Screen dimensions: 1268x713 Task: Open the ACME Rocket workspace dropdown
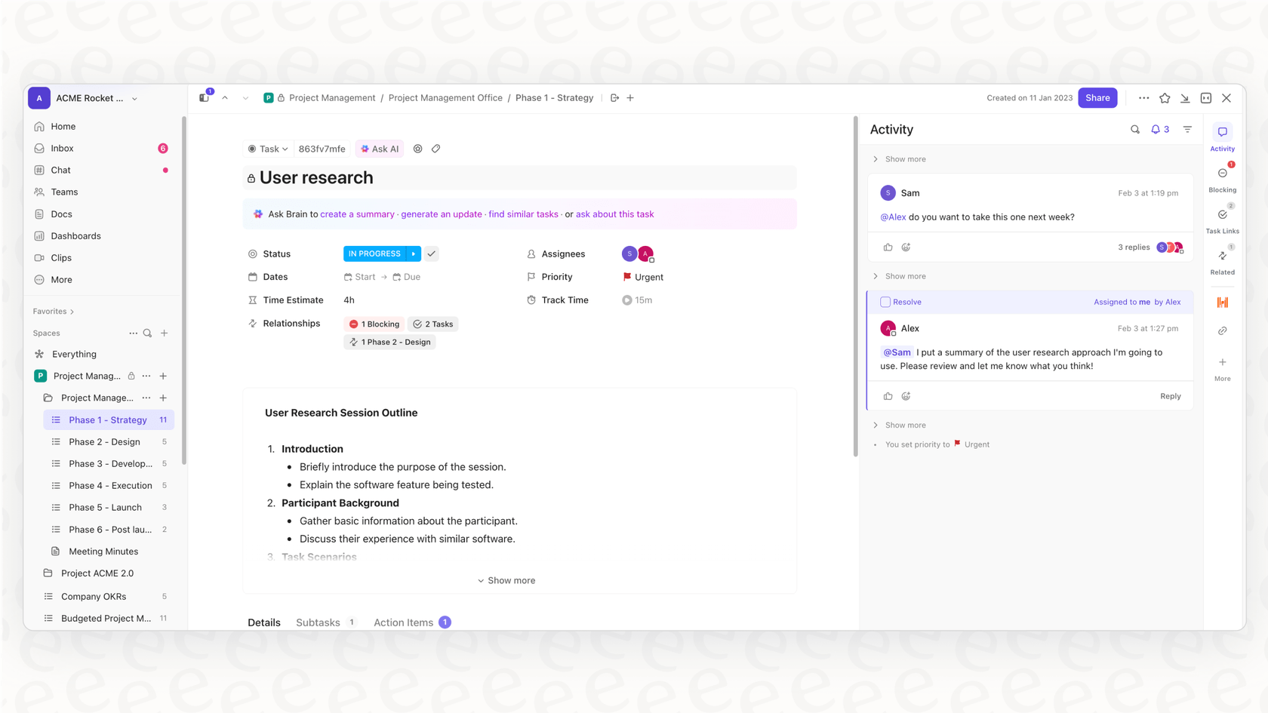[134, 98]
